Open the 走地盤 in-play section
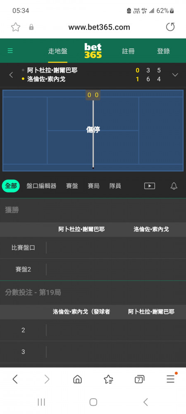The height and width of the screenshot is (414, 186). click(58, 51)
